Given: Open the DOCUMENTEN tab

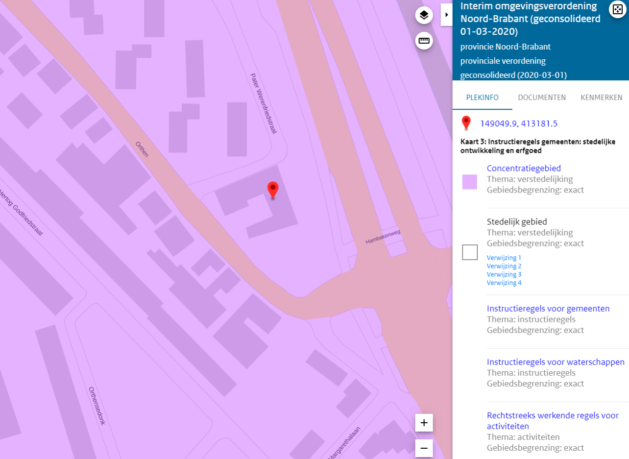Looking at the screenshot, I should (x=542, y=97).
